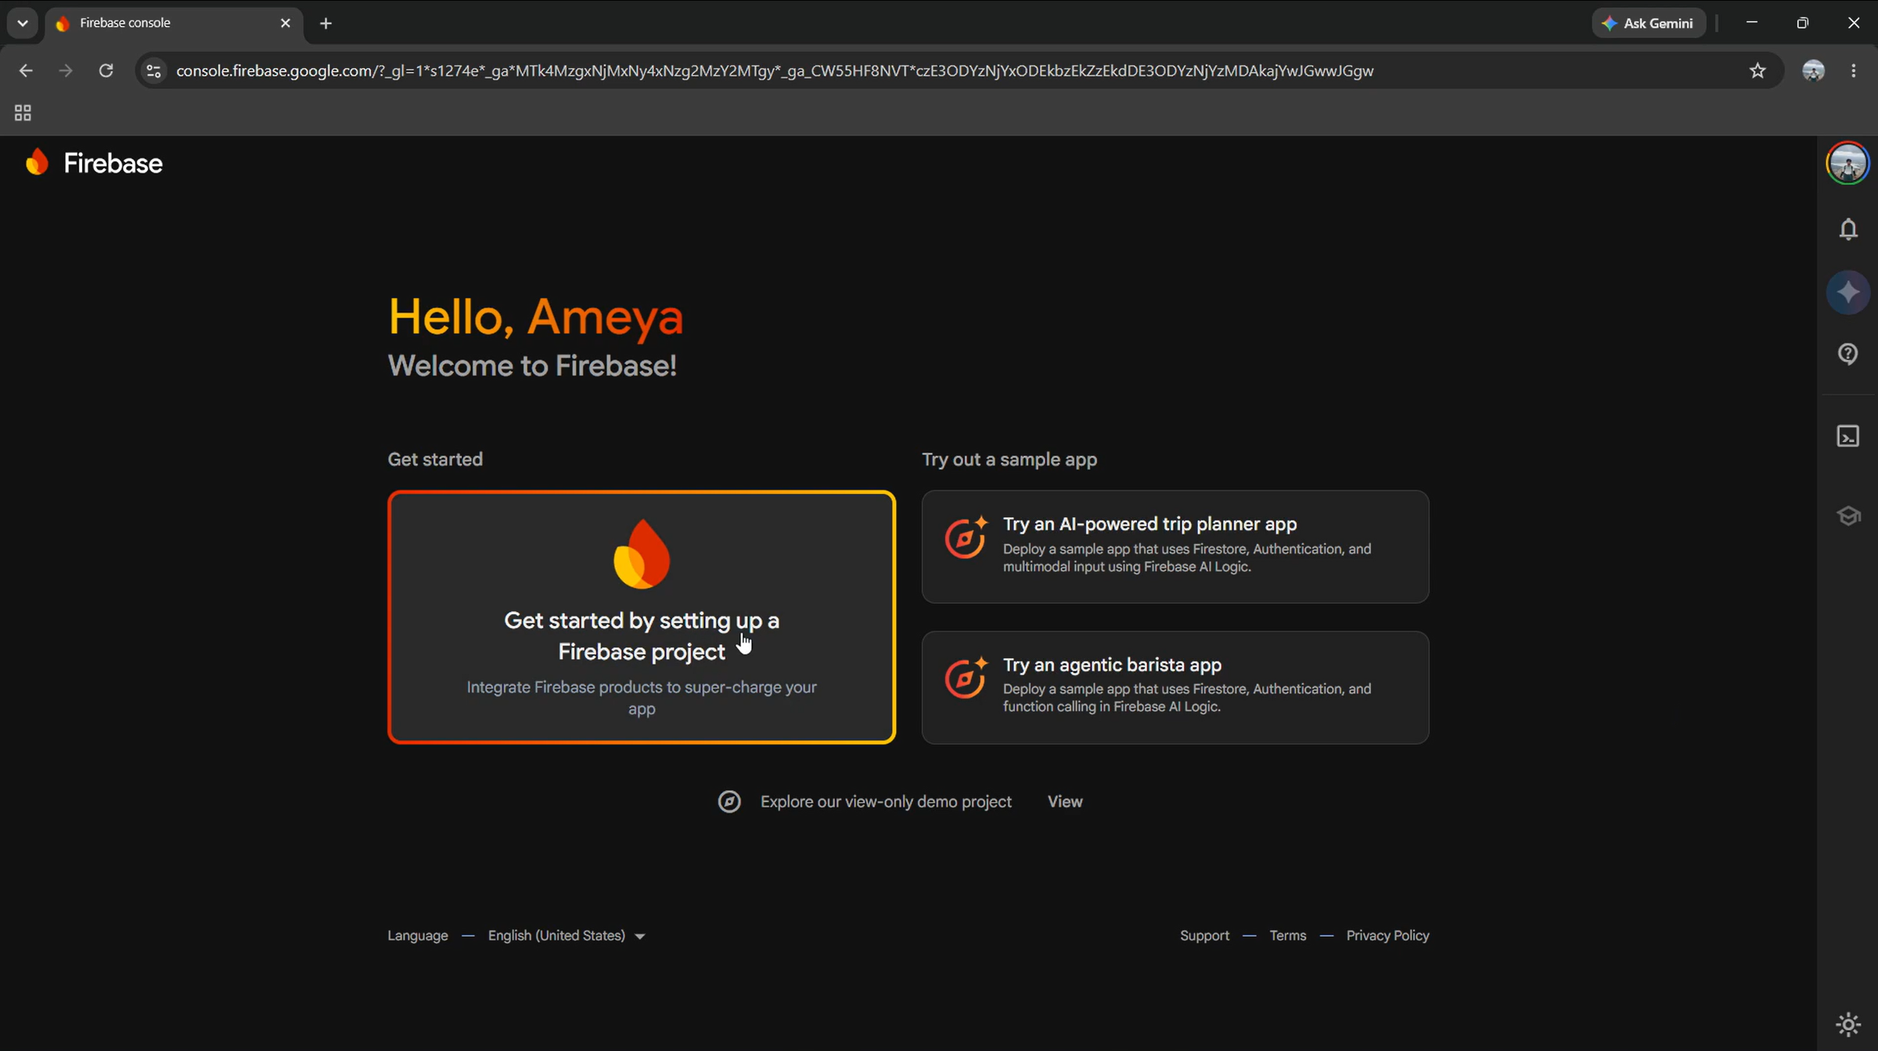Click the "Hello, Ameya" heading
The height and width of the screenshot is (1051, 1878).
(536, 317)
